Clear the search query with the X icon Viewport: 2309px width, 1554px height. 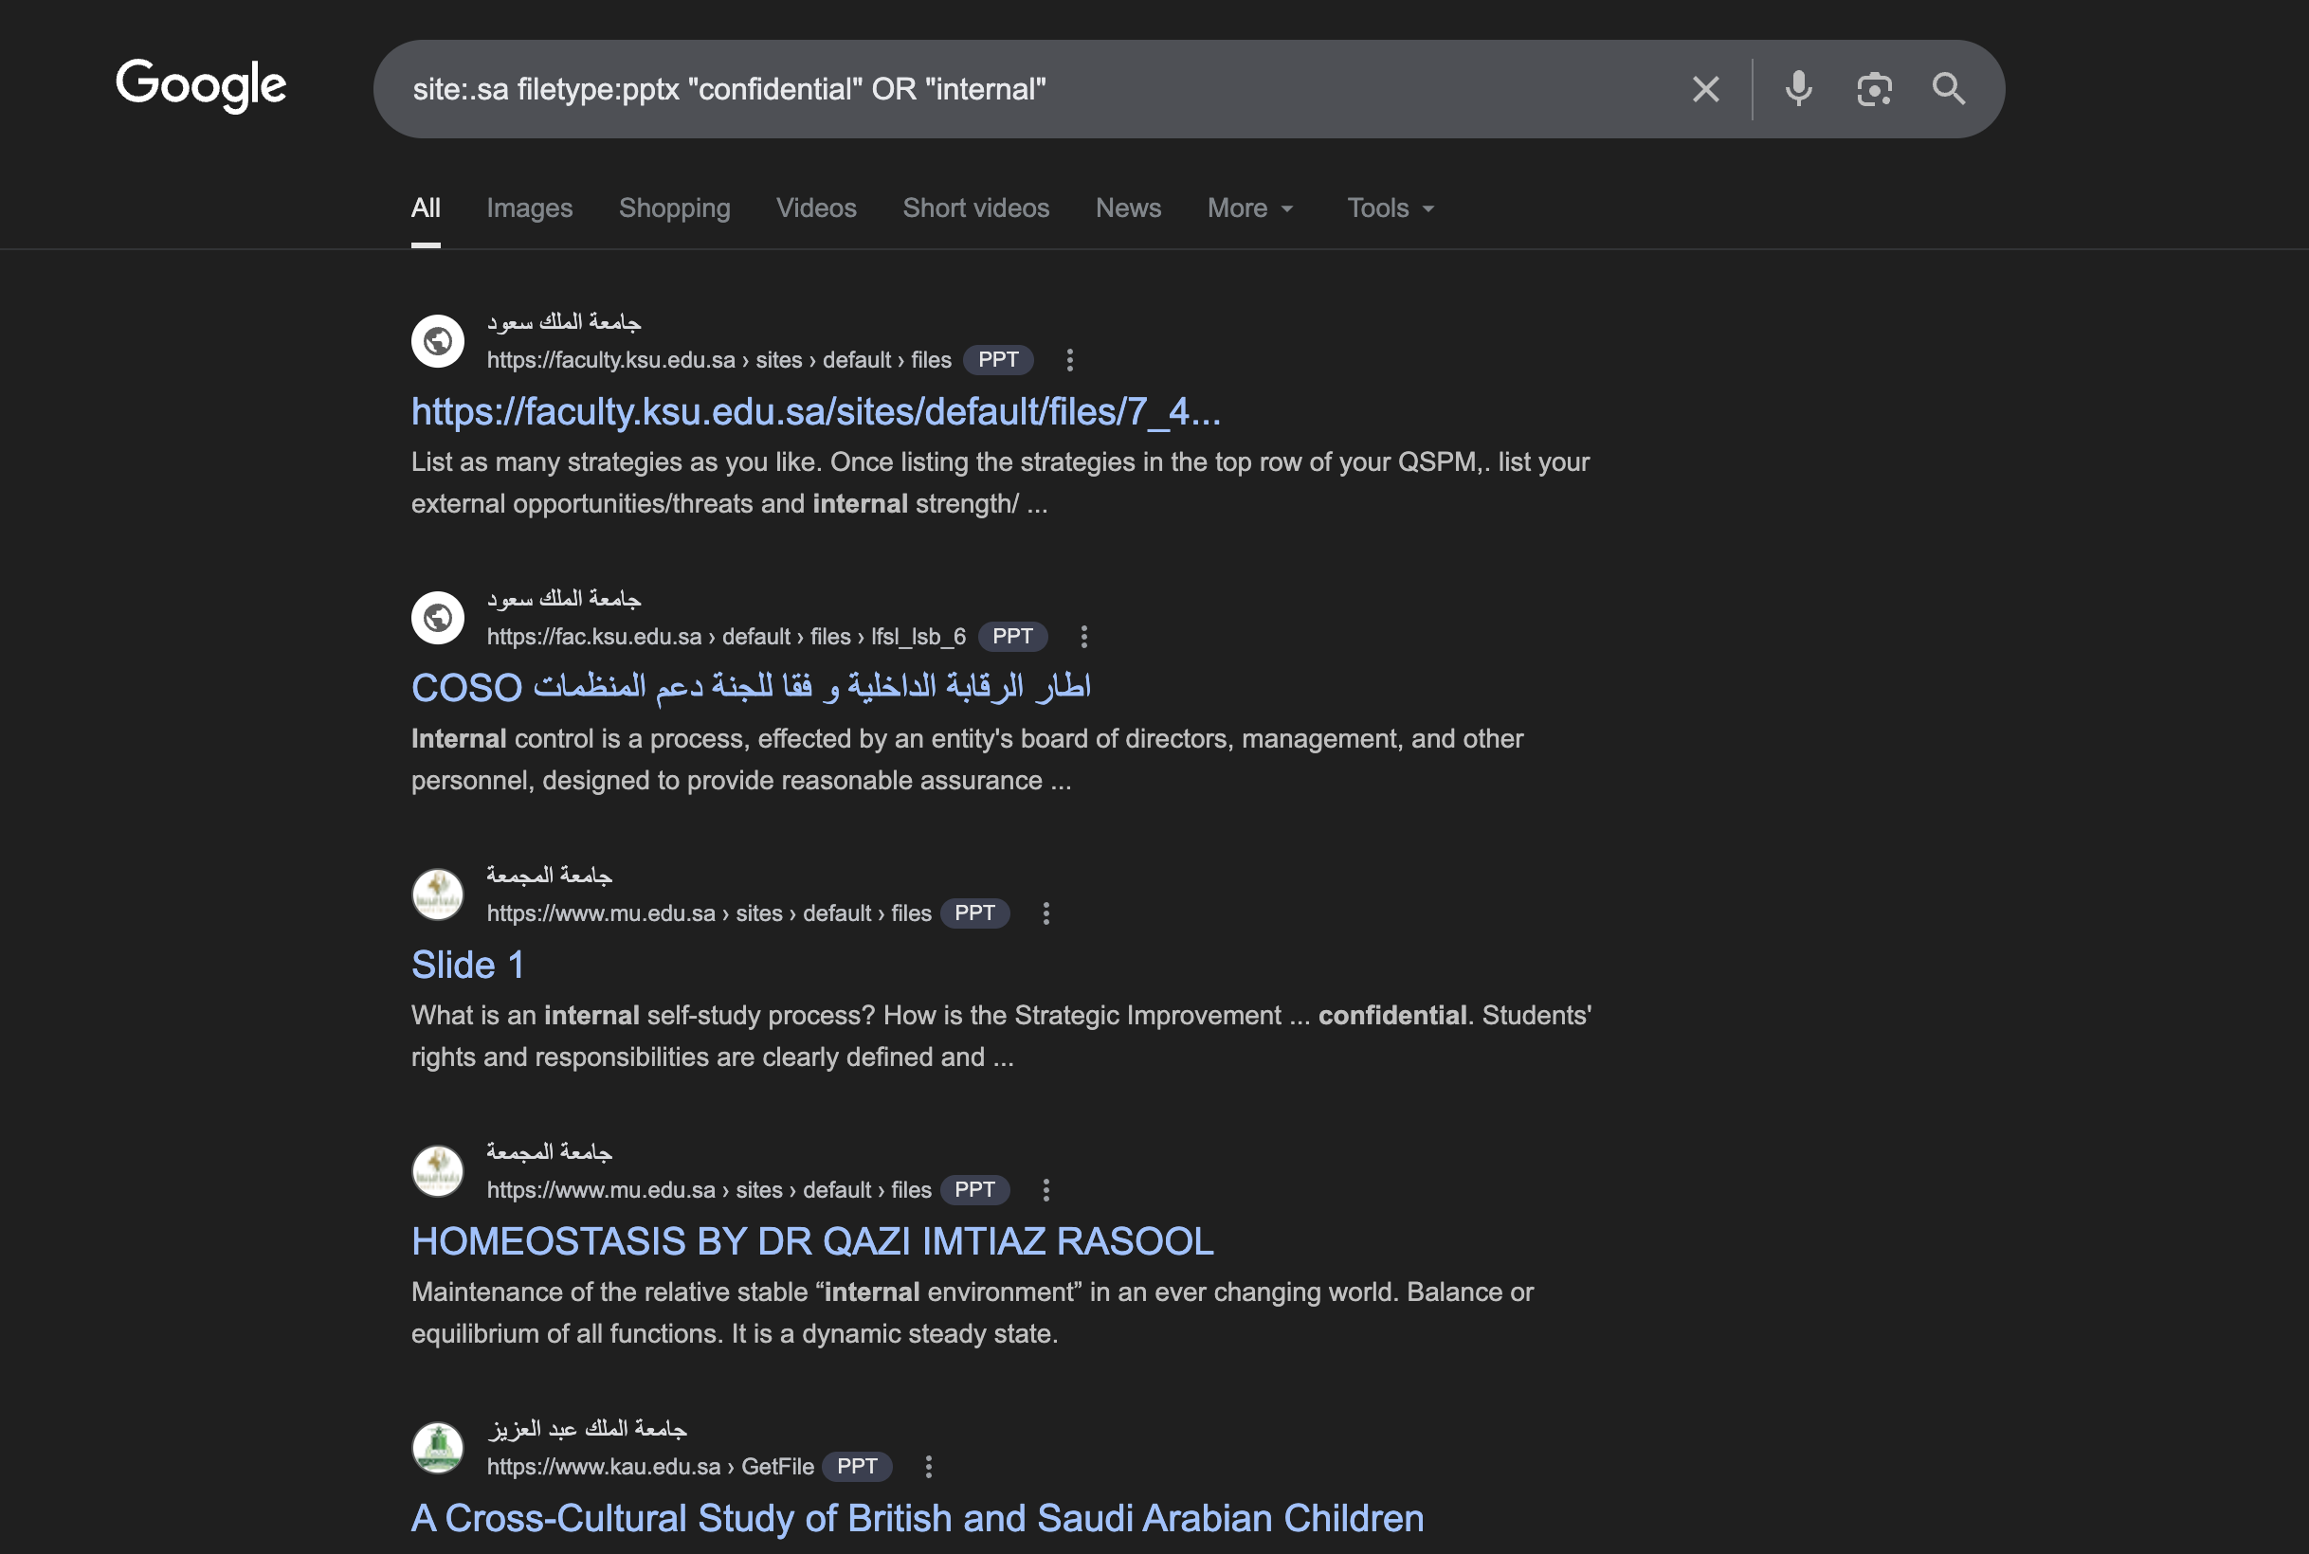pos(1705,89)
